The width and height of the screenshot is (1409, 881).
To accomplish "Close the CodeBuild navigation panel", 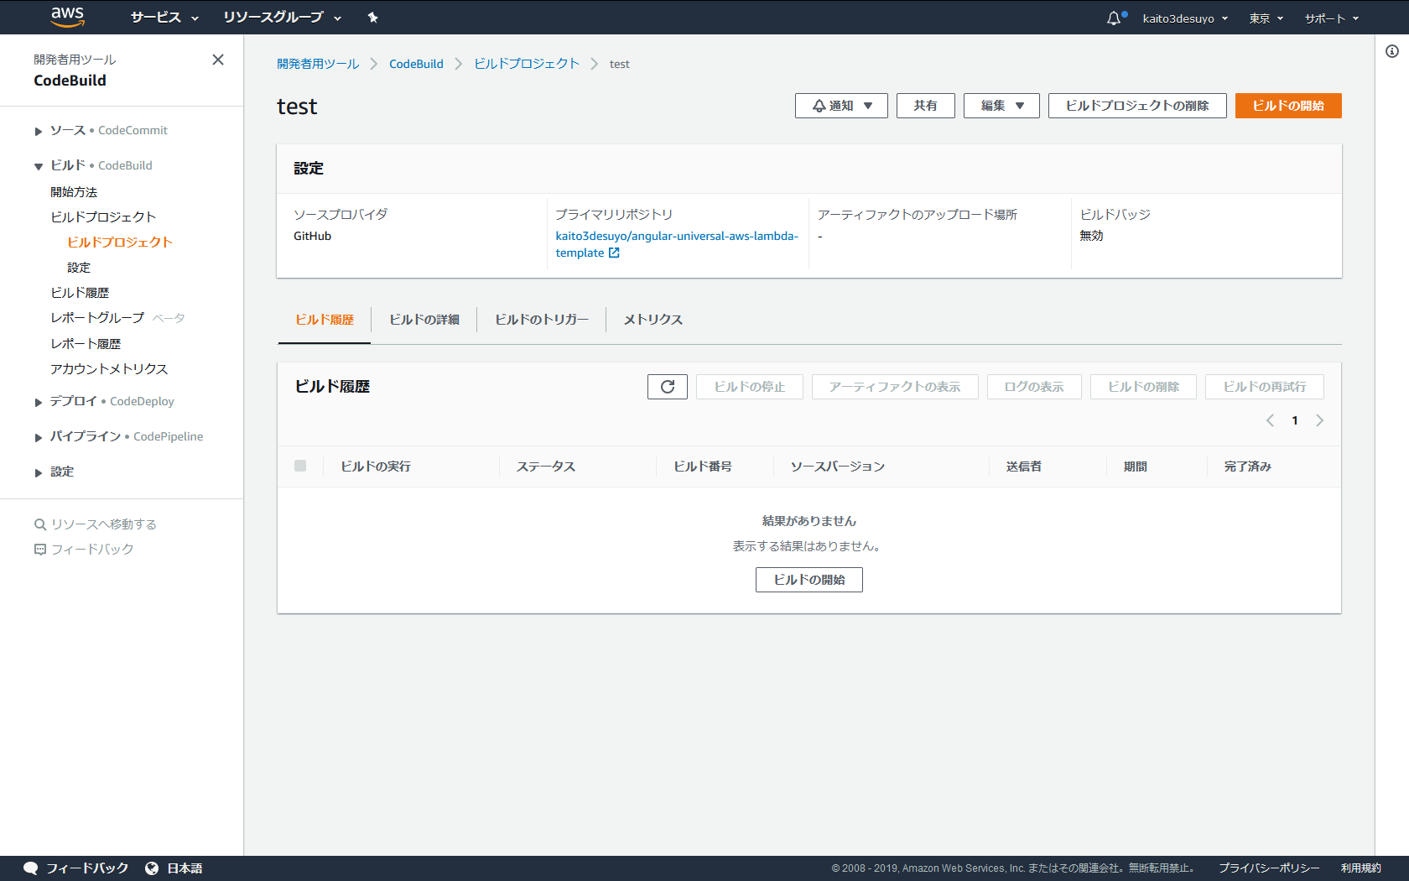I will 218,60.
